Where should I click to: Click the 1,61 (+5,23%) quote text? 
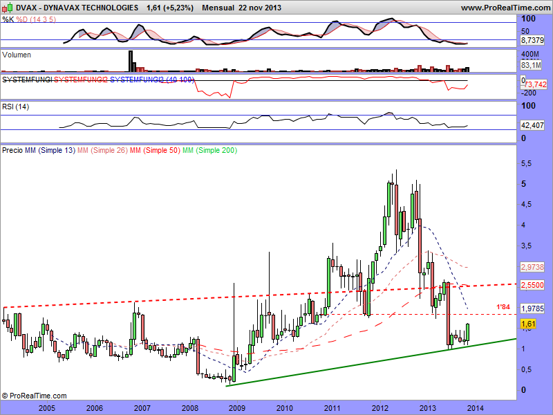click(x=170, y=8)
